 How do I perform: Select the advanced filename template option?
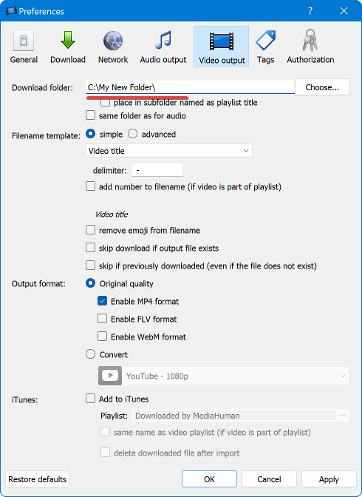(132, 134)
